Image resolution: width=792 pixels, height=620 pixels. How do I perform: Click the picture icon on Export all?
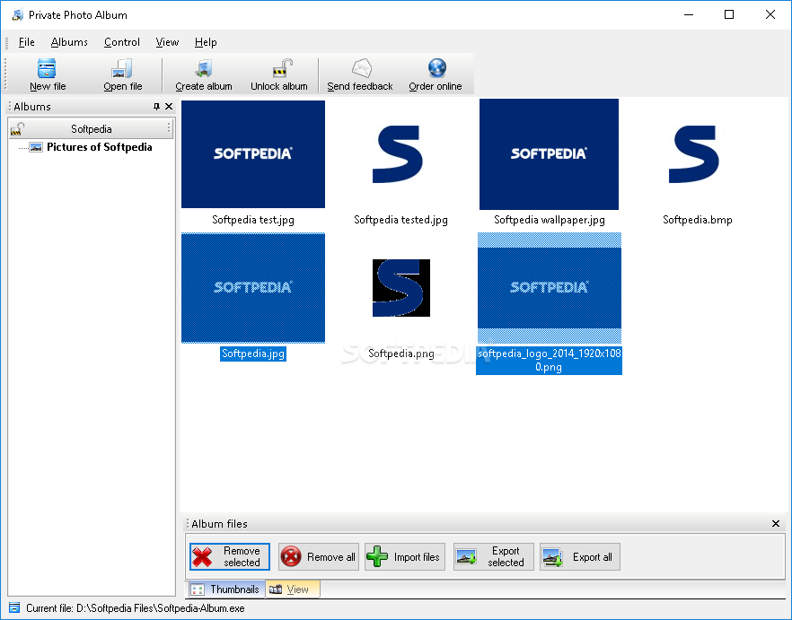tap(552, 557)
